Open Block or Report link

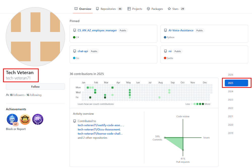click(16, 129)
